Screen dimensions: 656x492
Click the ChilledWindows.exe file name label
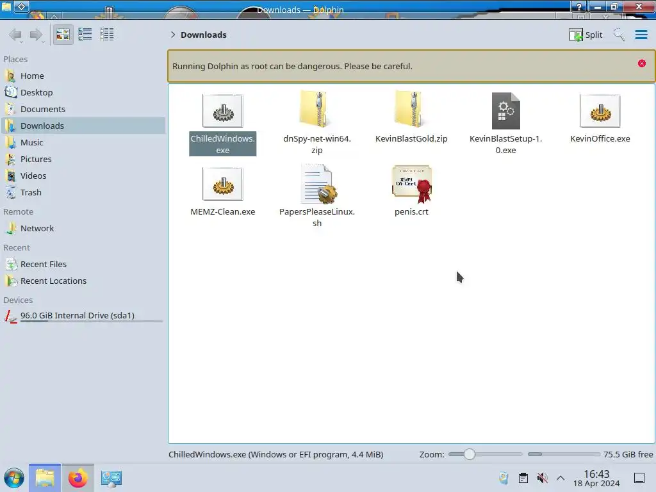click(222, 144)
